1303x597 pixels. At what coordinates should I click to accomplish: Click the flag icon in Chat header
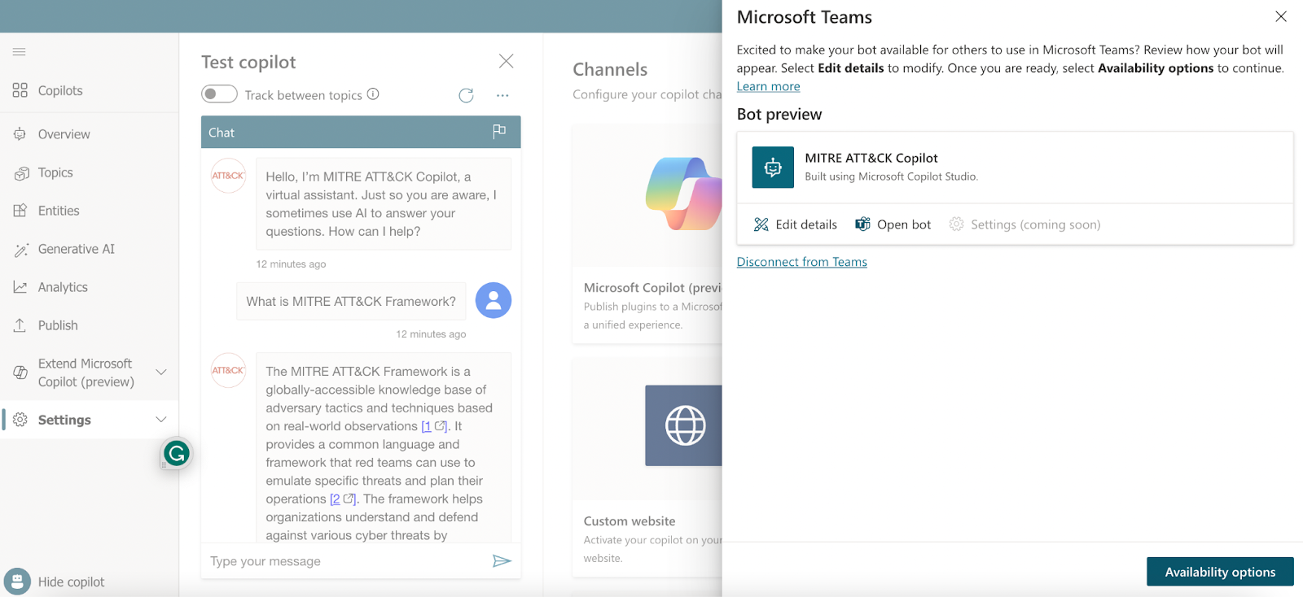pyautogui.click(x=499, y=132)
